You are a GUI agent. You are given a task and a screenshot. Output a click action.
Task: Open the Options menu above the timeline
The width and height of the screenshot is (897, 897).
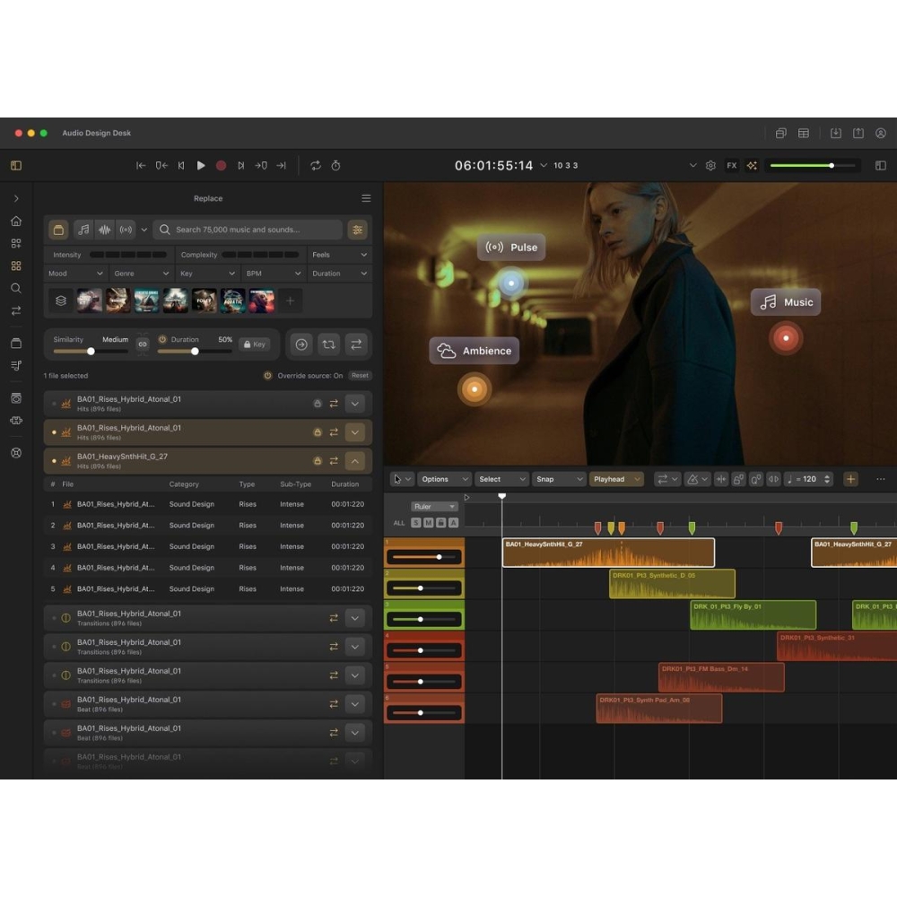tap(444, 478)
